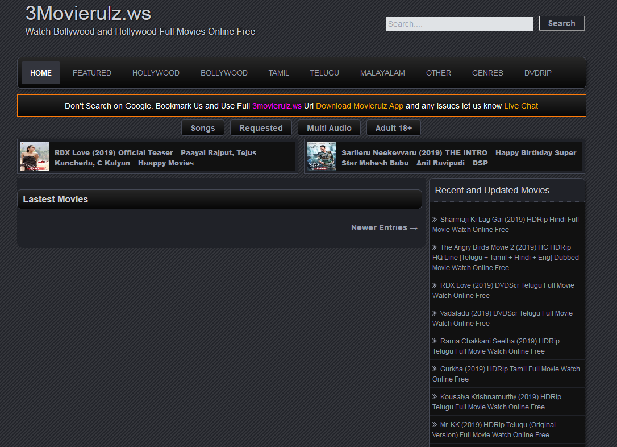Click the RDX Love teaser thumbnail image
The height and width of the screenshot is (447, 617).
pyautogui.click(x=35, y=156)
